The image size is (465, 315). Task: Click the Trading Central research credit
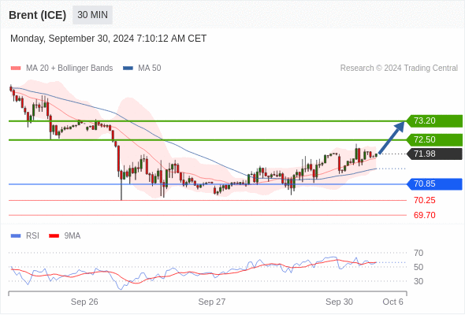click(x=399, y=69)
